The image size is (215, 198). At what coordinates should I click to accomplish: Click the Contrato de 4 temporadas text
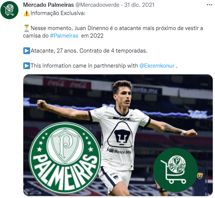[x=114, y=51]
